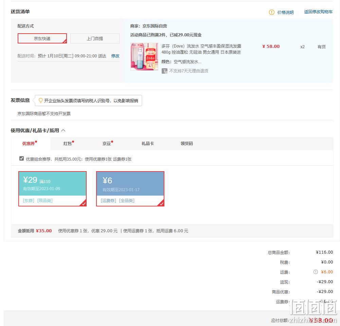Click the 不支持7天无理由退货 text
Image resolution: width=340 pixels, height=326 pixels.
(189, 71)
